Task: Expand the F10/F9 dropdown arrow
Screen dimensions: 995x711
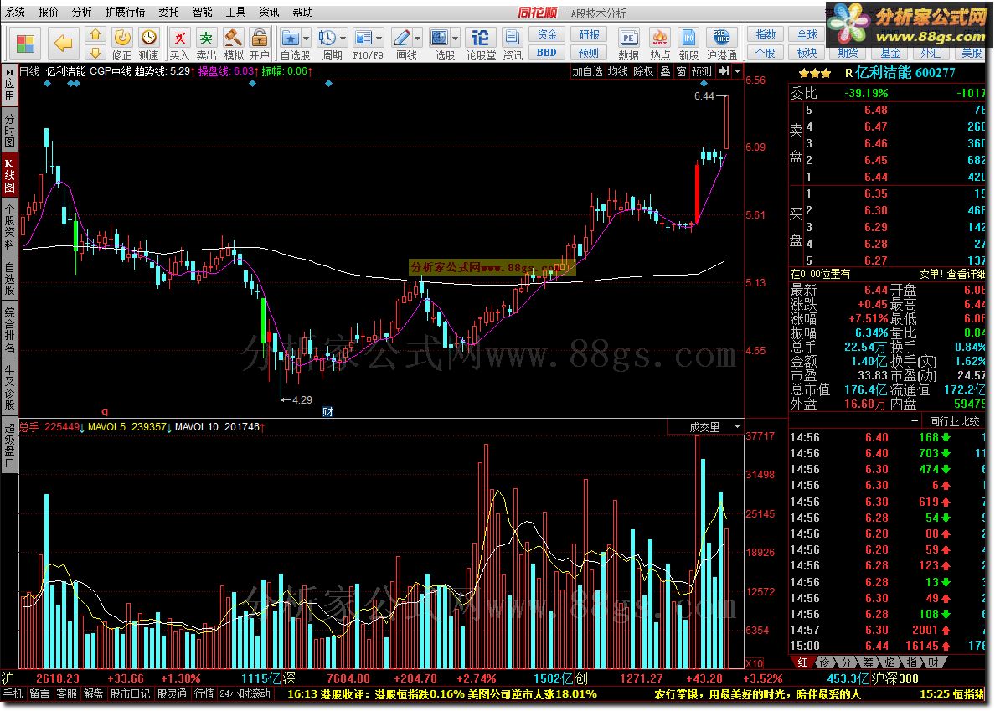Action: [379, 38]
